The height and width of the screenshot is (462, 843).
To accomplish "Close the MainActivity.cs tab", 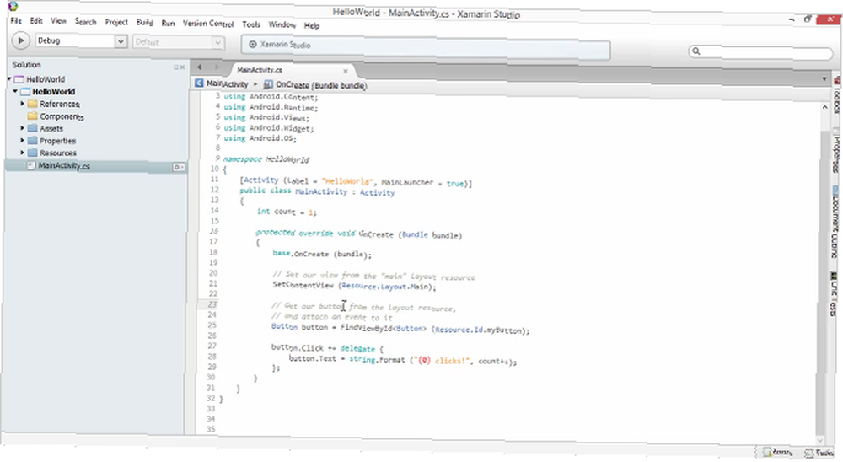I will click(346, 71).
